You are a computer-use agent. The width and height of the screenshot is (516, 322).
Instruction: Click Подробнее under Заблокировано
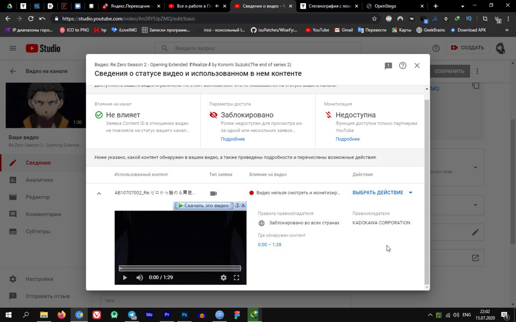click(233, 139)
